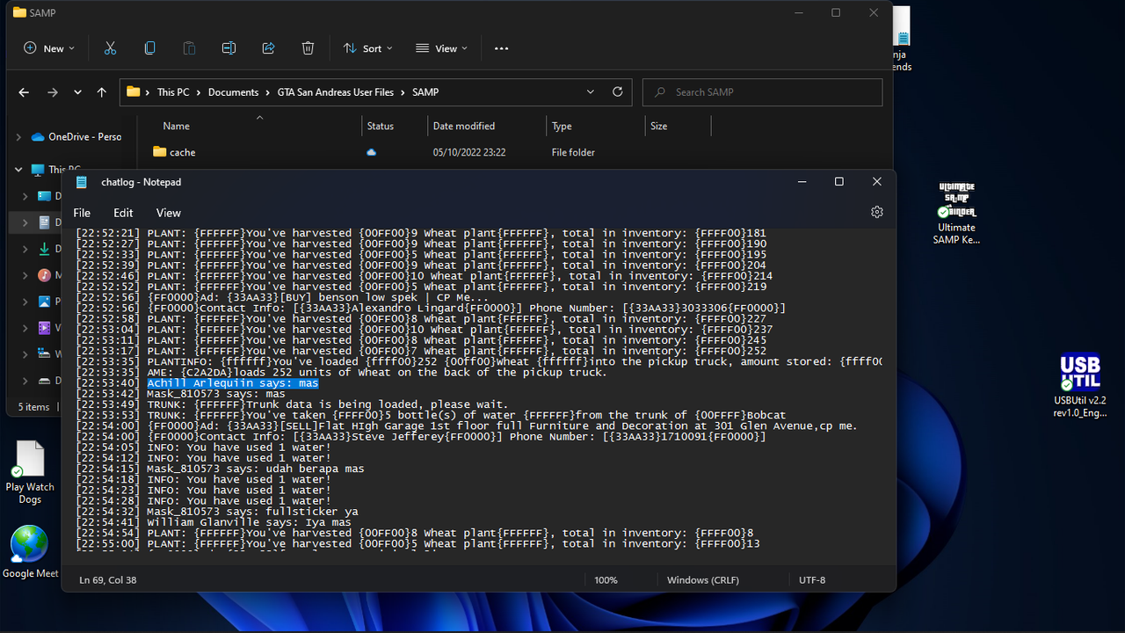1125x633 pixels.
Task: Sort files by the Type column header
Action: coord(562,127)
